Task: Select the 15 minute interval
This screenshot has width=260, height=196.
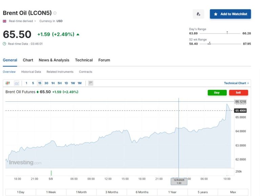Action: 40,83
